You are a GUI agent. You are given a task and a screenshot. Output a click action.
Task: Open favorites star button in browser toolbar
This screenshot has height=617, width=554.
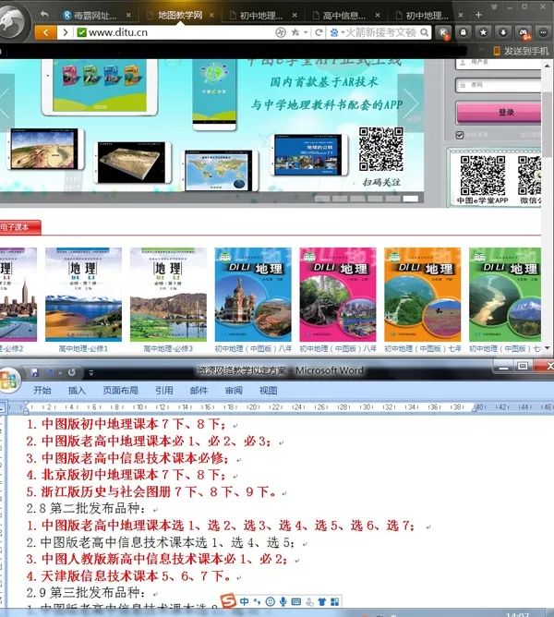(x=483, y=32)
